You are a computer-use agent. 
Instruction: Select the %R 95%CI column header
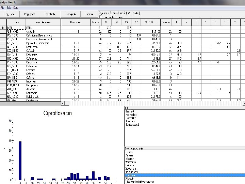tap(151, 22)
